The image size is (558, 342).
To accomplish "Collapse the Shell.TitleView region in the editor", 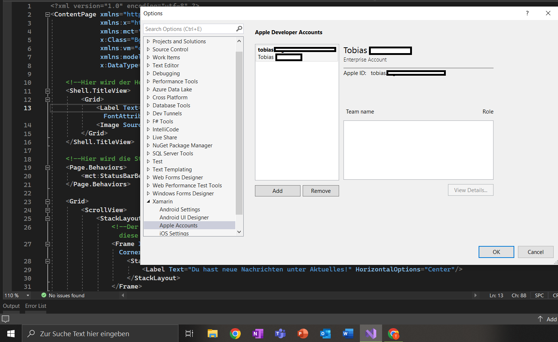I will (47, 91).
